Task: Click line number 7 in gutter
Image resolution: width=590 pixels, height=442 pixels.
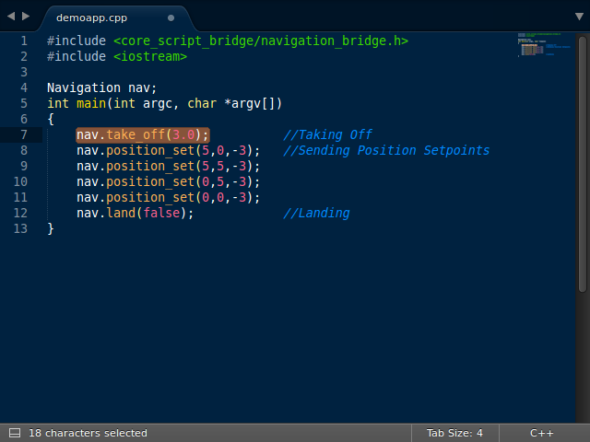Action: [23, 134]
